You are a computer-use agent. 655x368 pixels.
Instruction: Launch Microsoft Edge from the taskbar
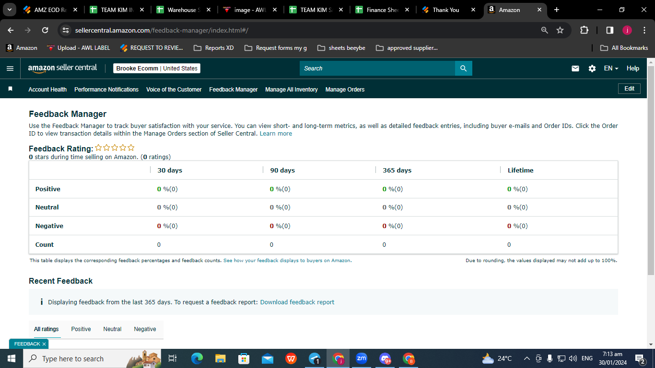pyautogui.click(x=197, y=358)
